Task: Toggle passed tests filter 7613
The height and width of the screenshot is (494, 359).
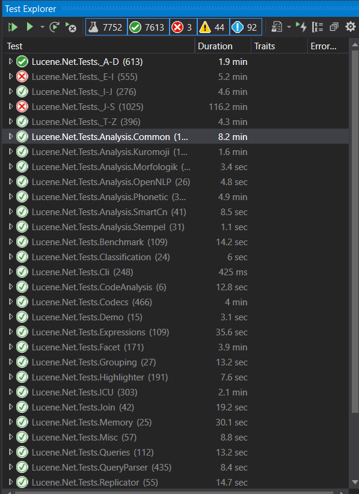Action: coord(148,27)
